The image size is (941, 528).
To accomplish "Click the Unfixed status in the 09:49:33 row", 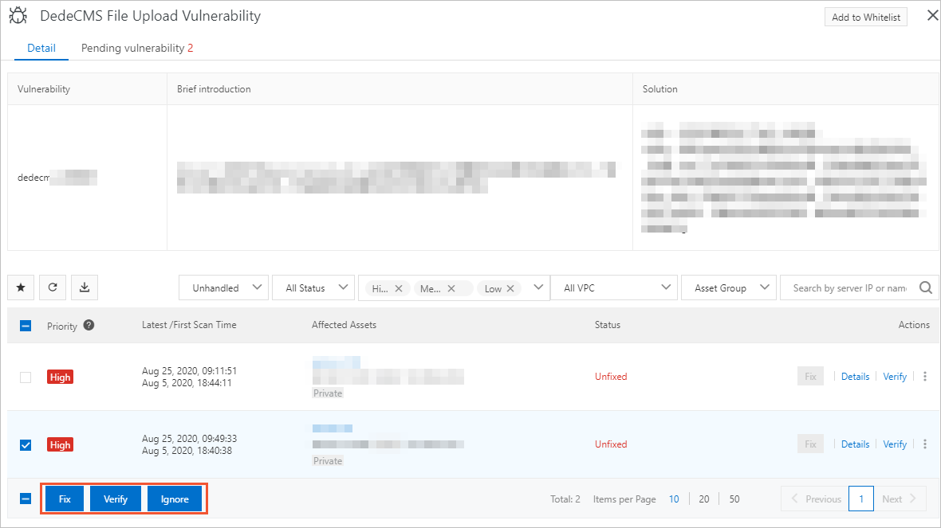I will click(611, 444).
